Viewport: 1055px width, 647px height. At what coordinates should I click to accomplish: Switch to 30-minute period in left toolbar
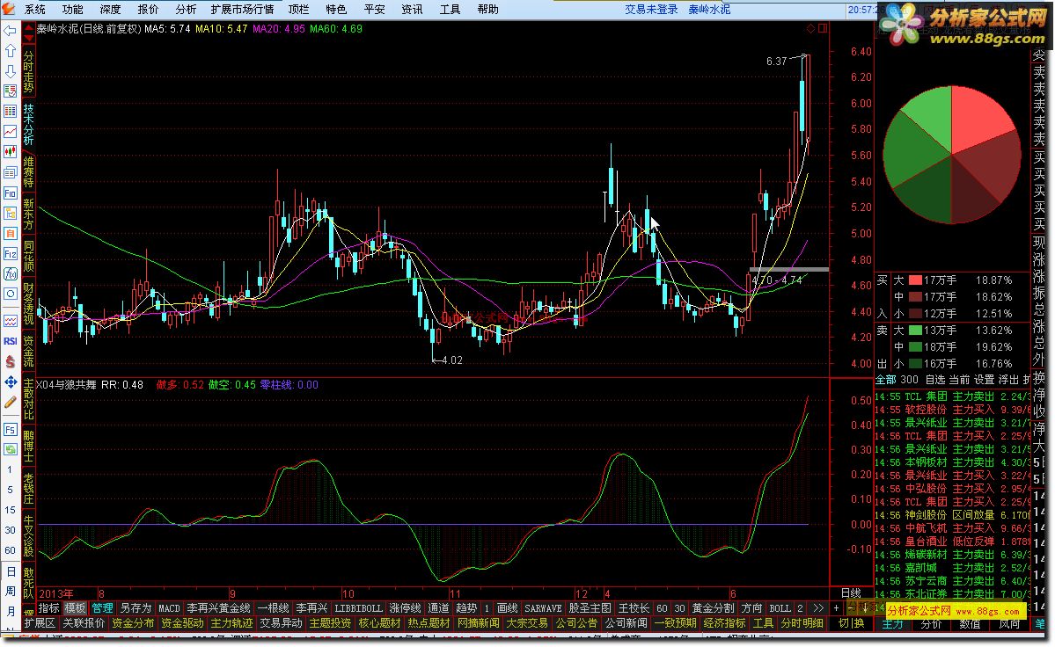[x=10, y=530]
